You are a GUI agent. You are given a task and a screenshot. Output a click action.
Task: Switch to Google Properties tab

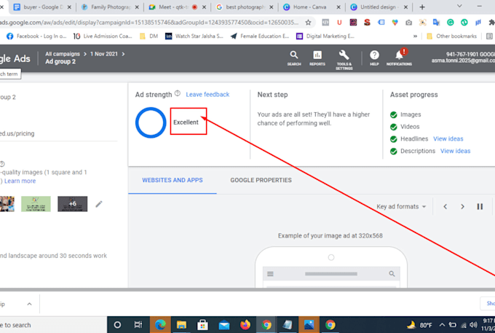(x=261, y=180)
